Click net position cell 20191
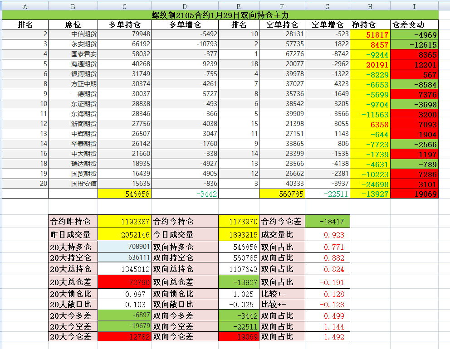 point(370,64)
